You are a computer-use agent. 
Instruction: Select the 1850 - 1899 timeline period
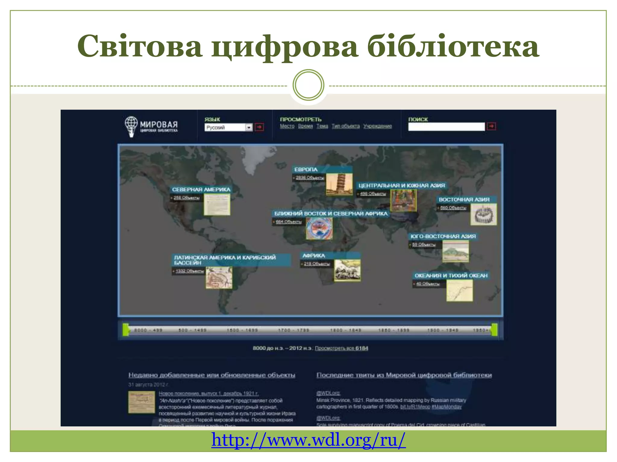coord(394,330)
